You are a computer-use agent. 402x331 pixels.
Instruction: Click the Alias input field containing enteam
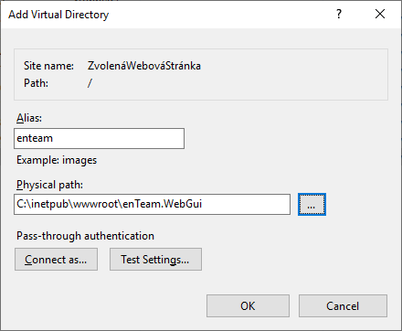(99, 138)
